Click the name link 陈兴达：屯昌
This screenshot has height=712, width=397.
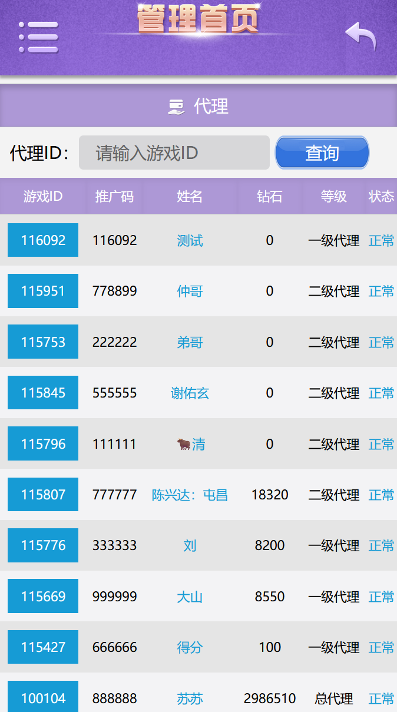[190, 495]
